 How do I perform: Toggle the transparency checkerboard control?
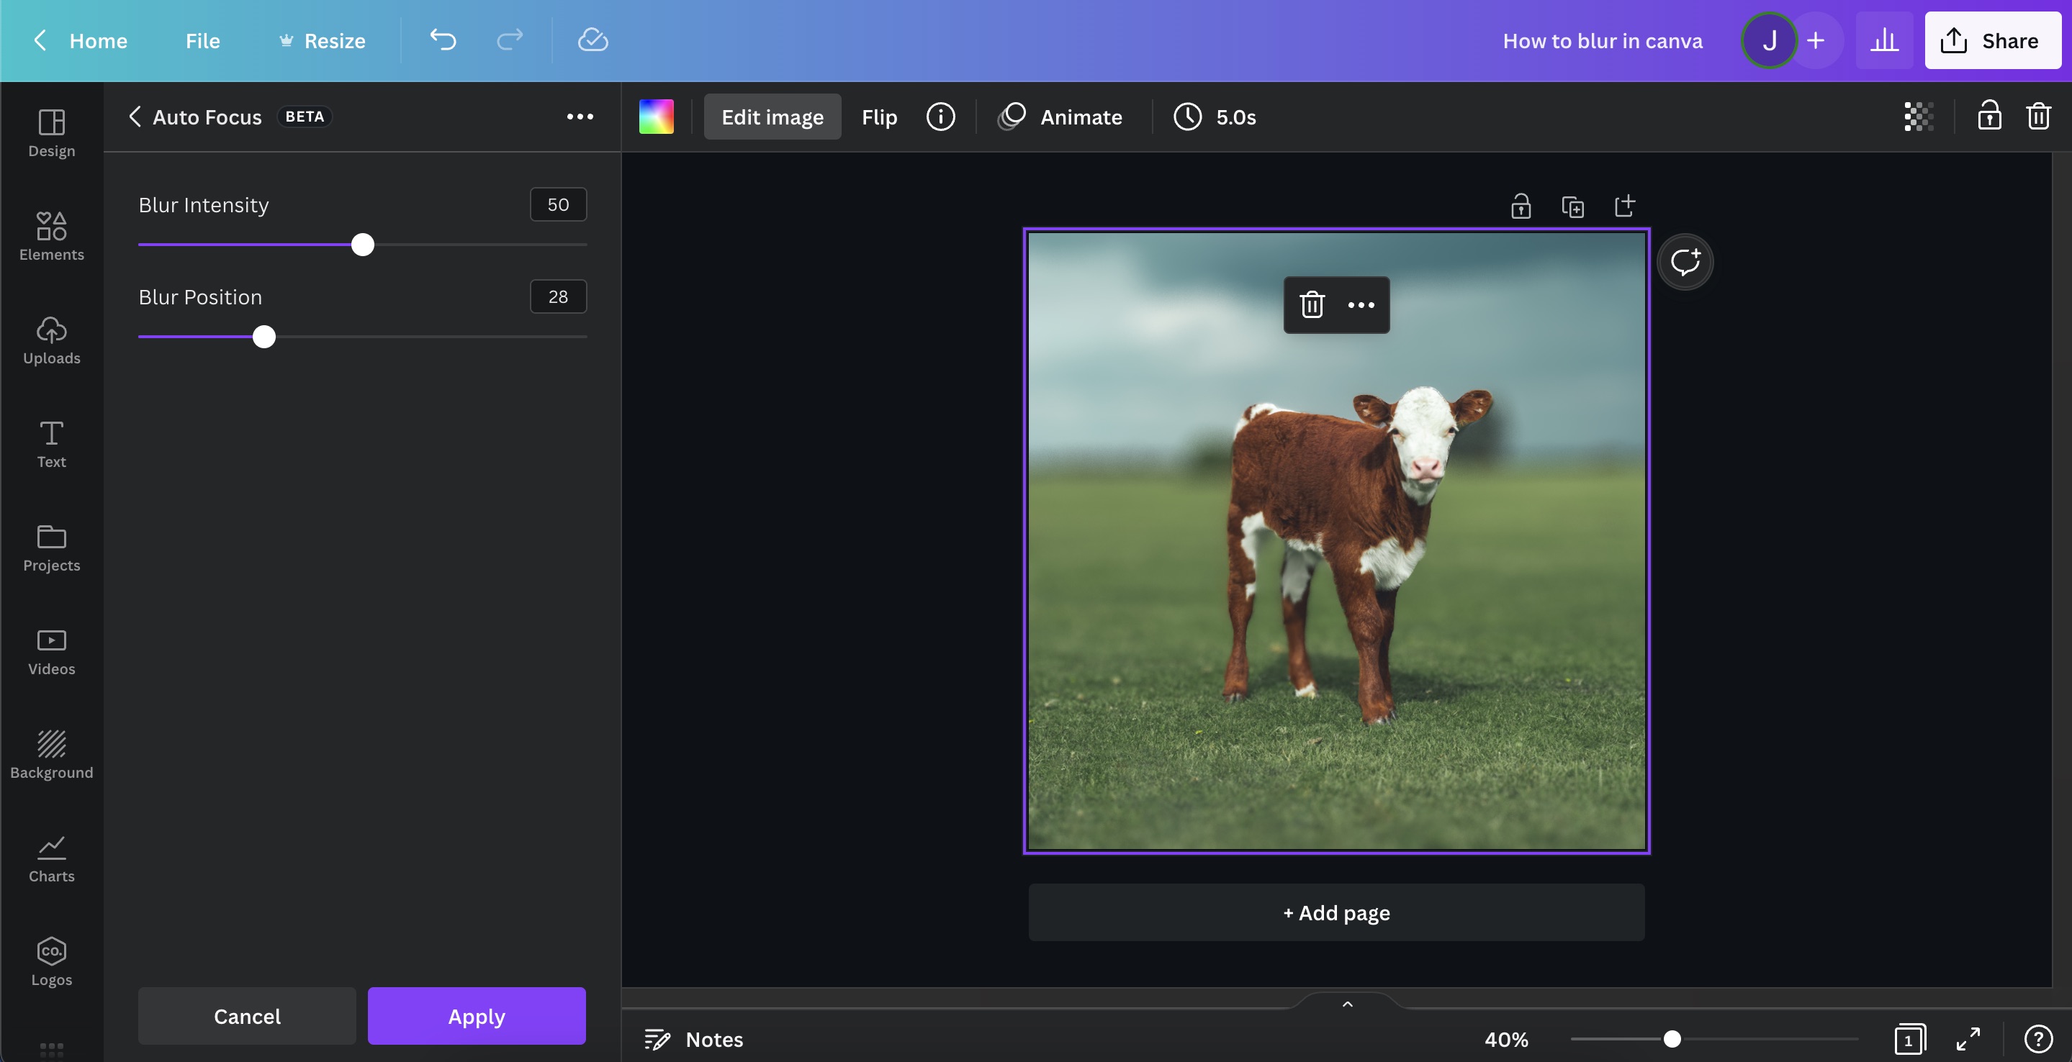pyautogui.click(x=1916, y=117)
